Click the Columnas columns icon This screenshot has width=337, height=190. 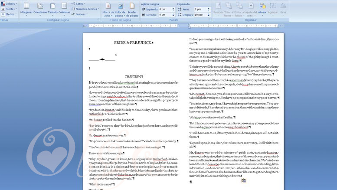(x=64, y=6)
